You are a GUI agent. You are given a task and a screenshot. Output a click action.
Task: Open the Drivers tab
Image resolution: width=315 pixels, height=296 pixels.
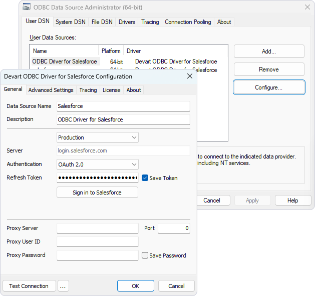[127, 22]
